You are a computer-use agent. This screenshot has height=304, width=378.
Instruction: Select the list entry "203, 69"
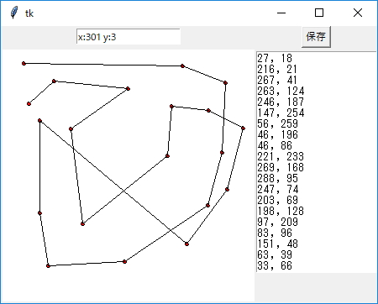click(x=277, y=200)
